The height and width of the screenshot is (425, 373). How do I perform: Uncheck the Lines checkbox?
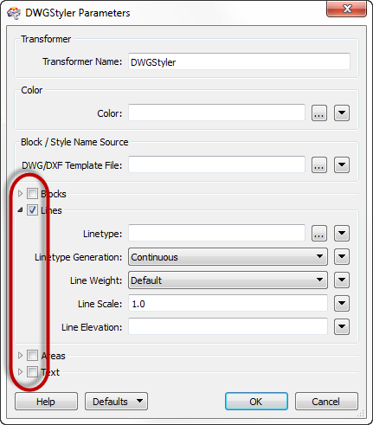tap(32, 210)
